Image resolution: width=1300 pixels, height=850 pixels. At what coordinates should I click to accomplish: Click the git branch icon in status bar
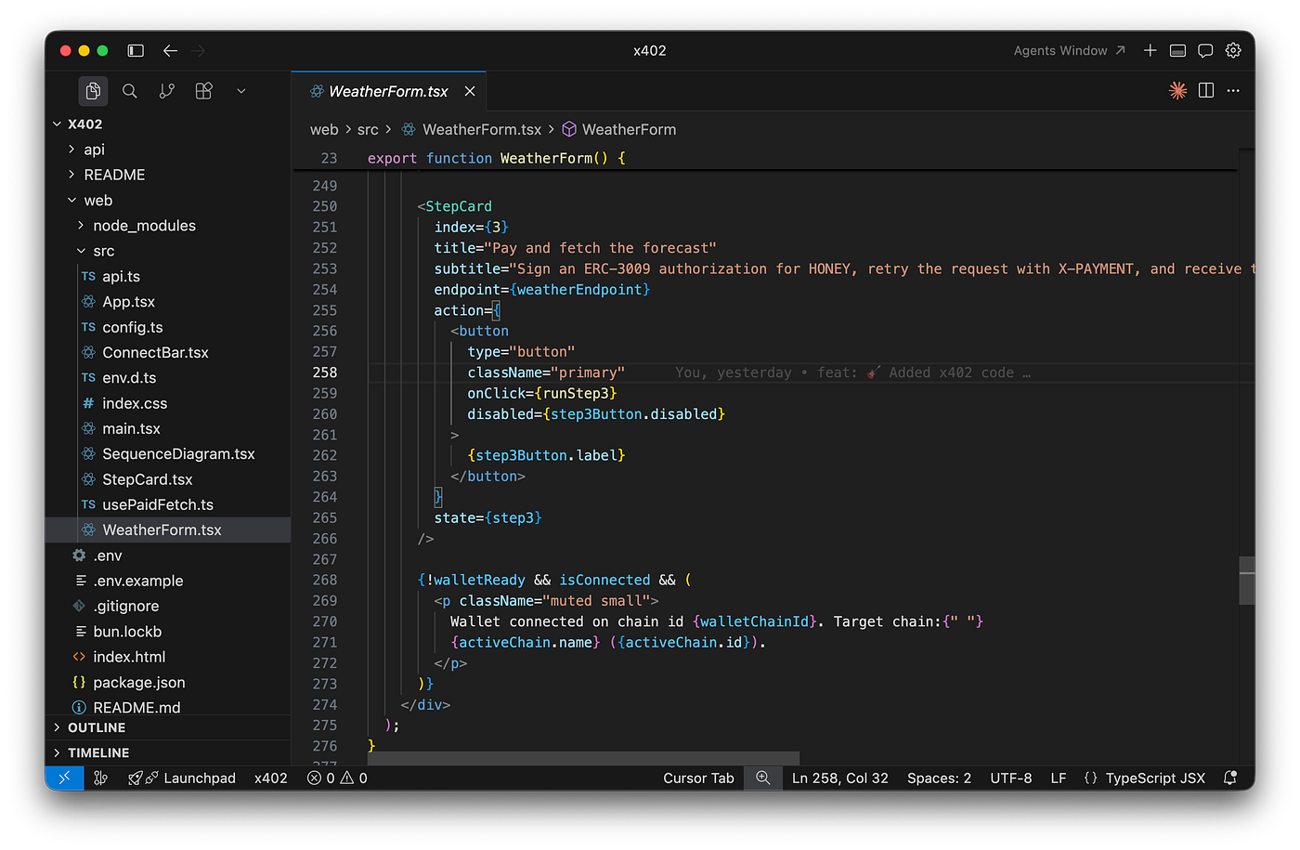pyautogui.click(x=101, y=778)
